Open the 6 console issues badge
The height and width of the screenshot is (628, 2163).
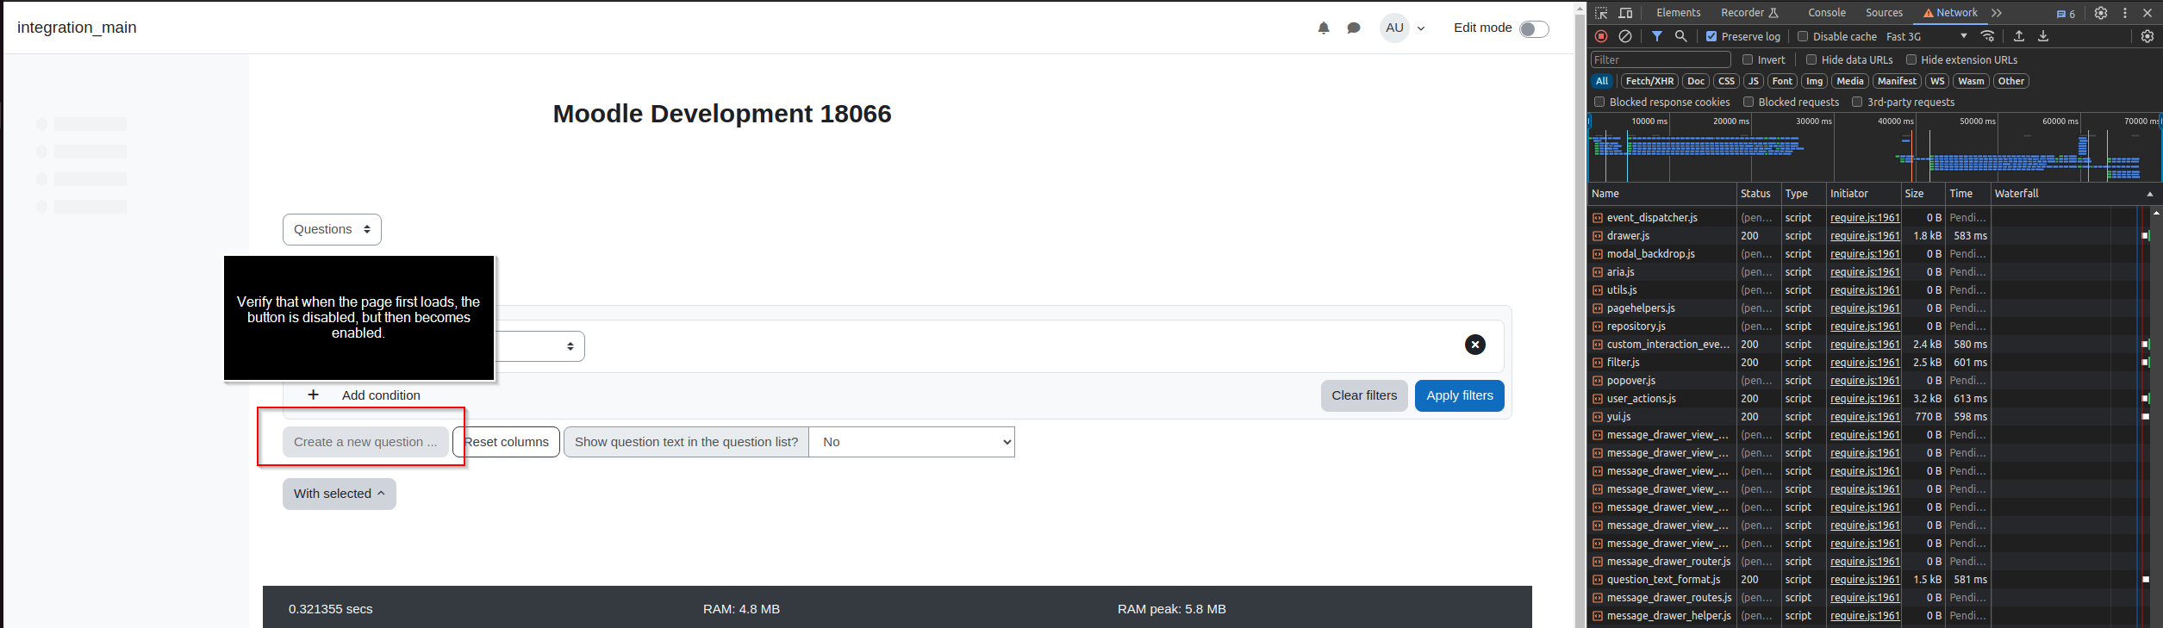click(x=2066, y=14)
